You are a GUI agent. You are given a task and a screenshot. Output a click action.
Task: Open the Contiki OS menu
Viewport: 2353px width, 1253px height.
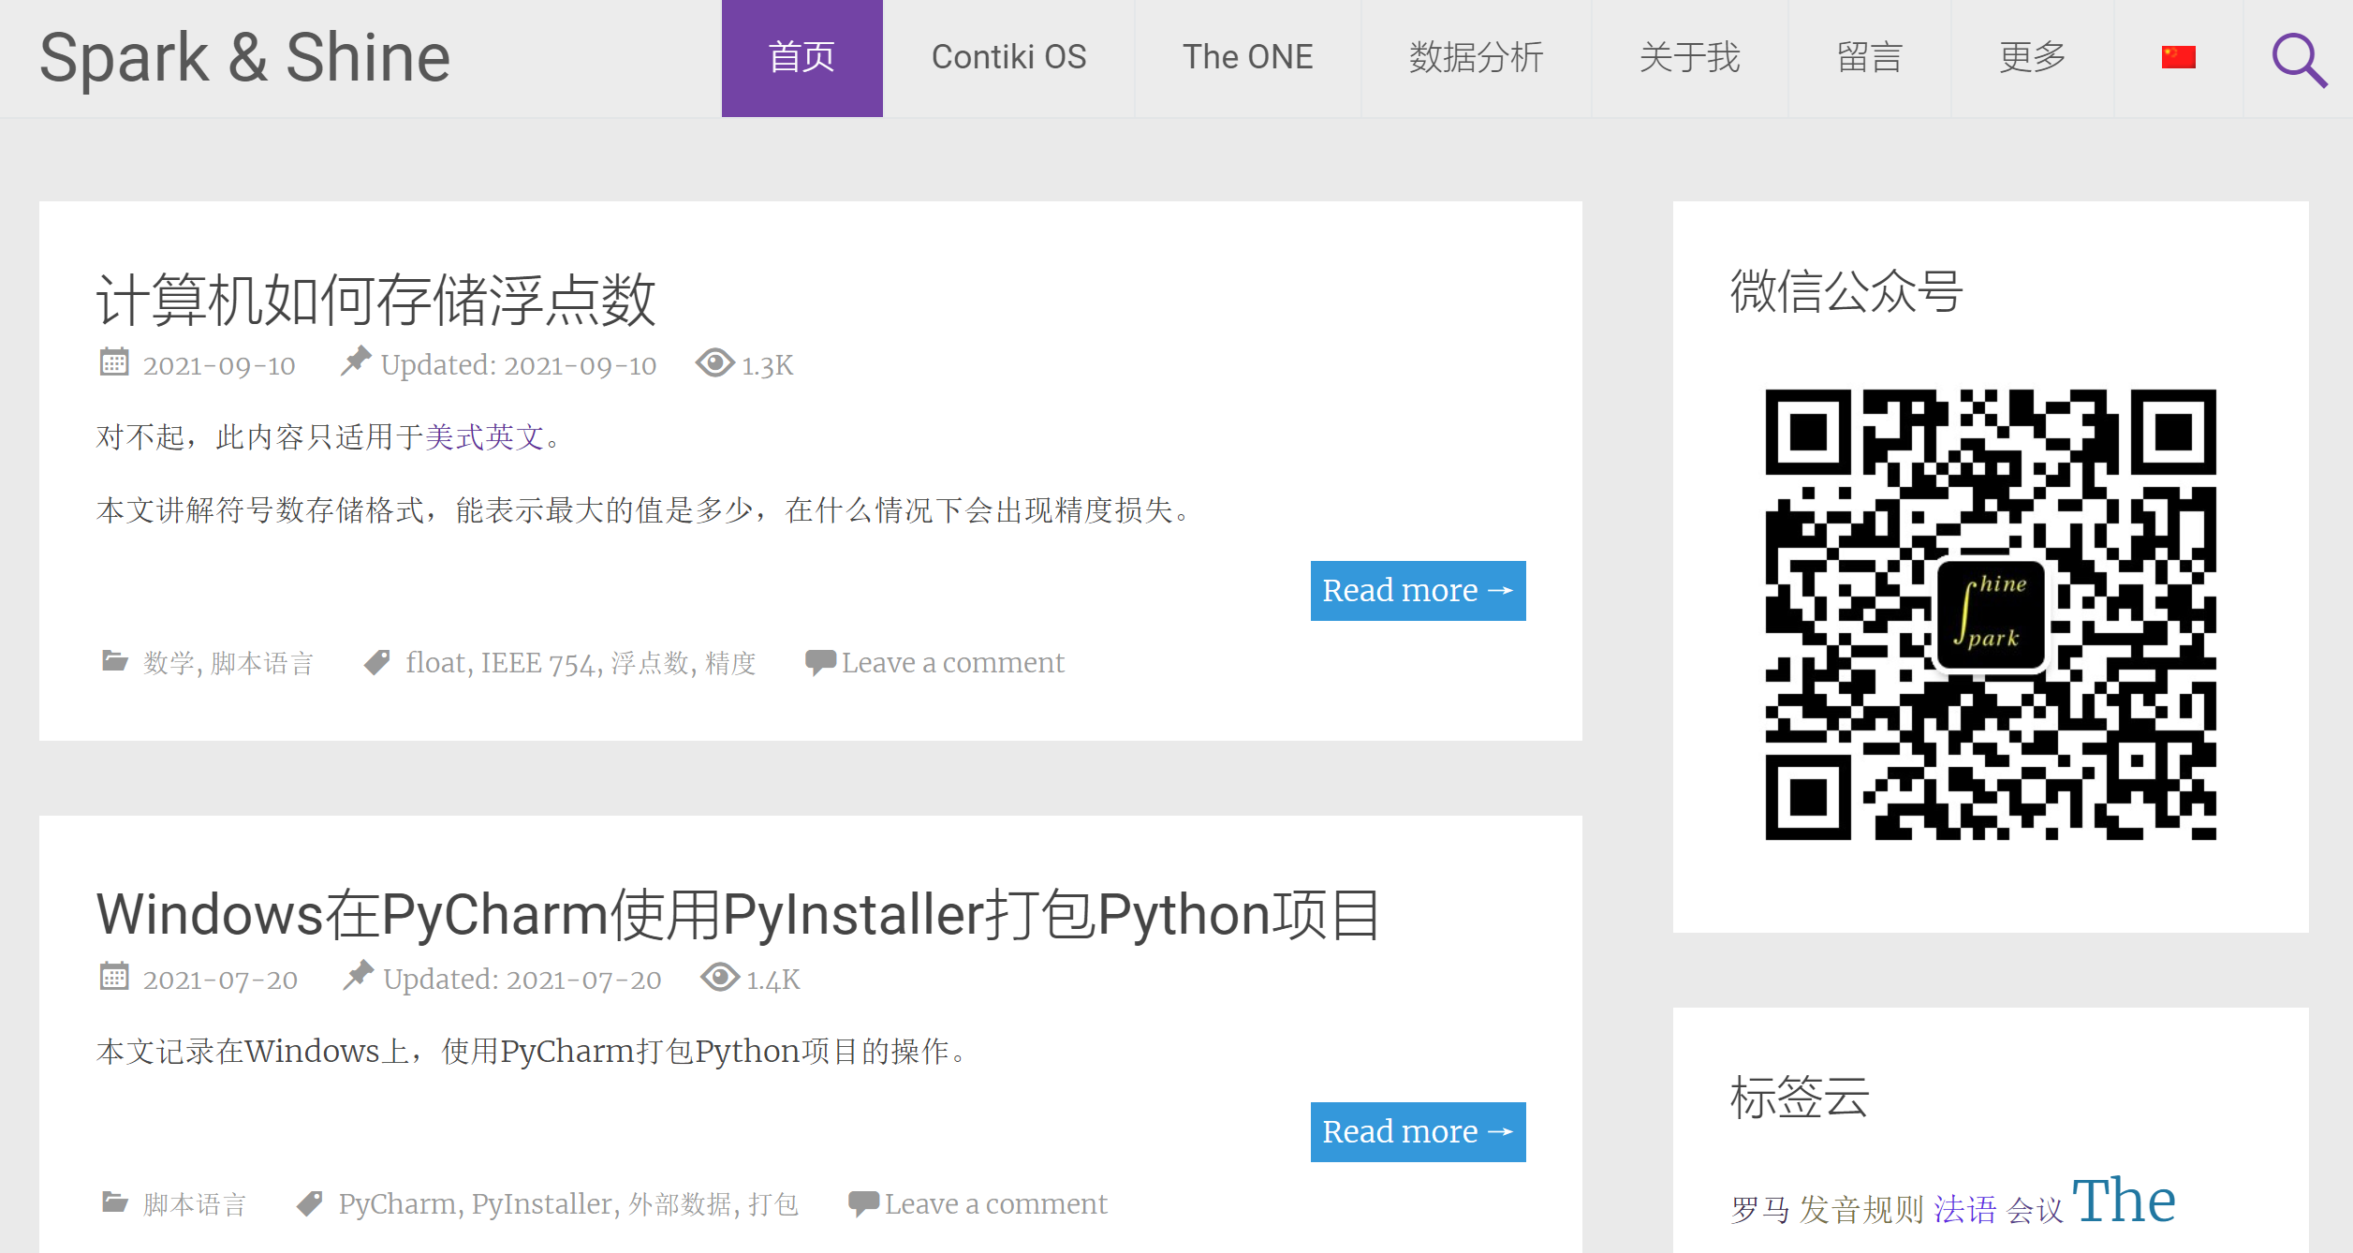click(1008, 58)
